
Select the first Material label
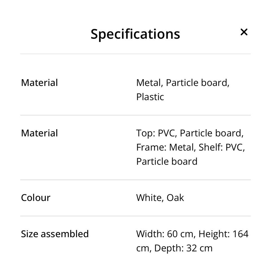[x=40, y=83]
